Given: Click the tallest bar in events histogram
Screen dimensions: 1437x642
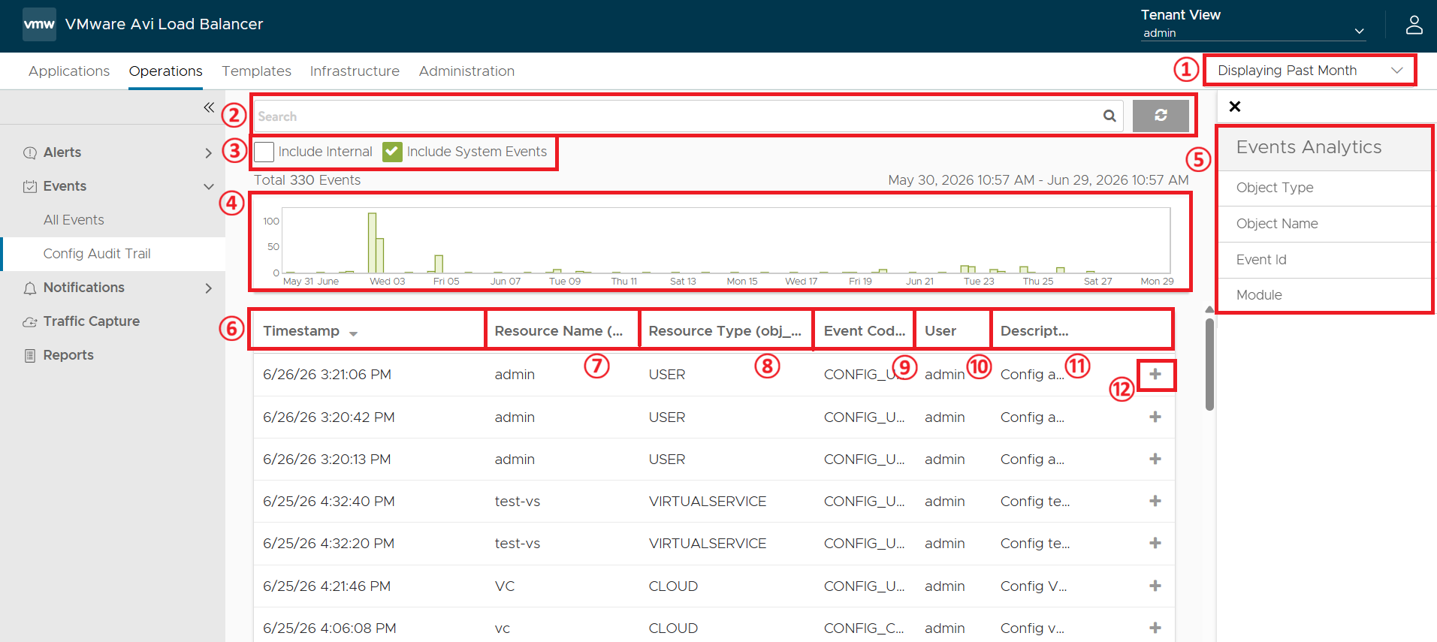Looking at the screenshot, I should [372, 243].
